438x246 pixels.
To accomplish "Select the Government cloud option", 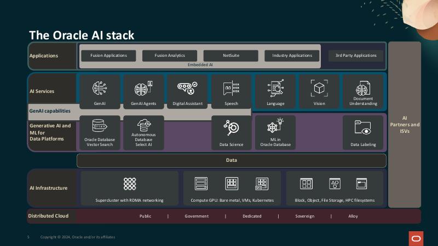I will 197,216.
